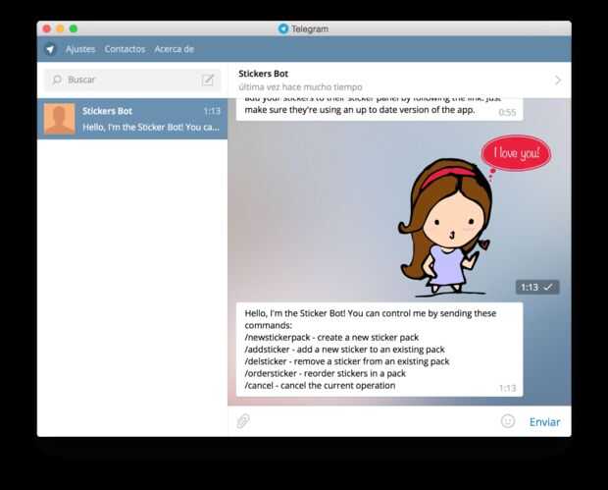Click the 'Hello, I'm the Sticker Bot!' message preview
The width and height of the screenshot is (608, 490).
click(151, 128)
